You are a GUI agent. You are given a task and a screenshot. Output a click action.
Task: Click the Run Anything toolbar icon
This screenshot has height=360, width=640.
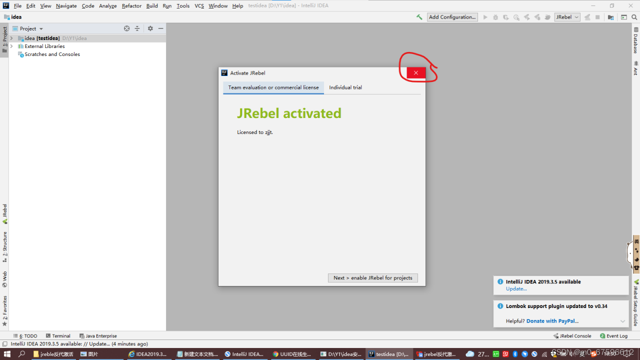[624, 17]
